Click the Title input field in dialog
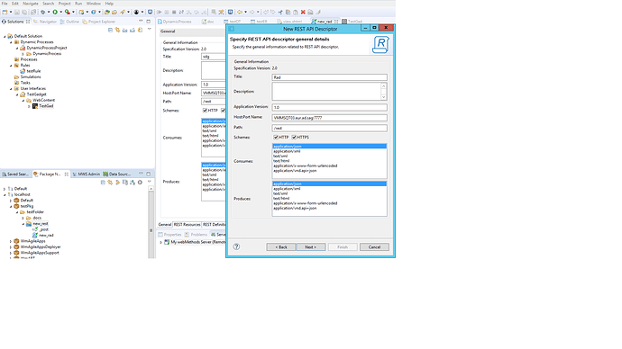The width and height of the screenshot is (622, 349). tap(329, 77)
